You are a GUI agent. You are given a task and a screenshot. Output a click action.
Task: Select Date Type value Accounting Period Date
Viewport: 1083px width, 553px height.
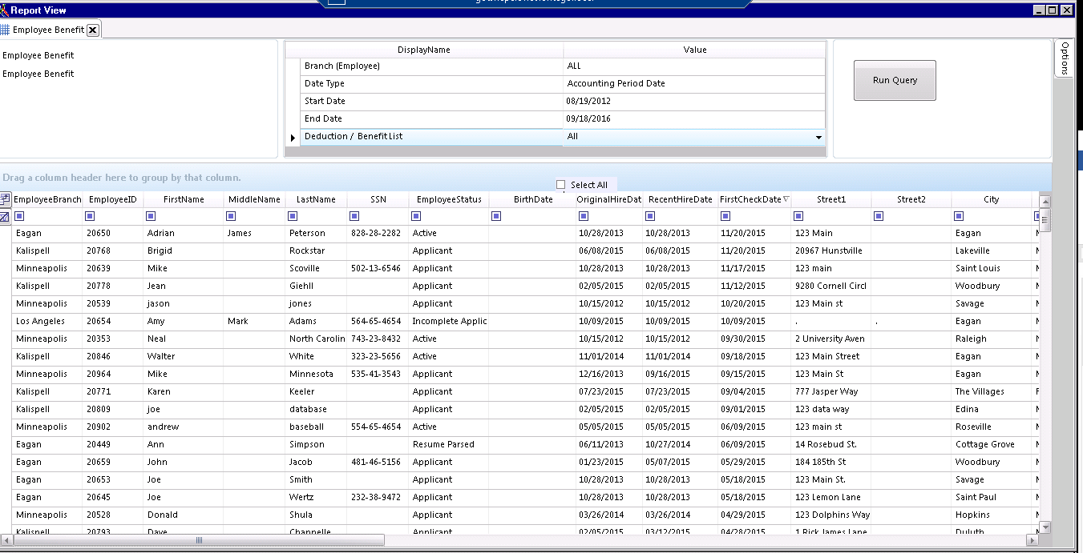coord(694,83)
